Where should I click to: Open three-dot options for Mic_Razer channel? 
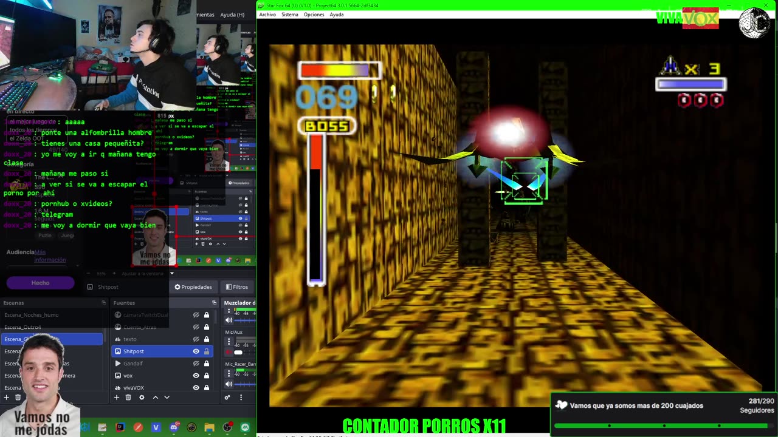pyautogui.click(x=229, y=374)
